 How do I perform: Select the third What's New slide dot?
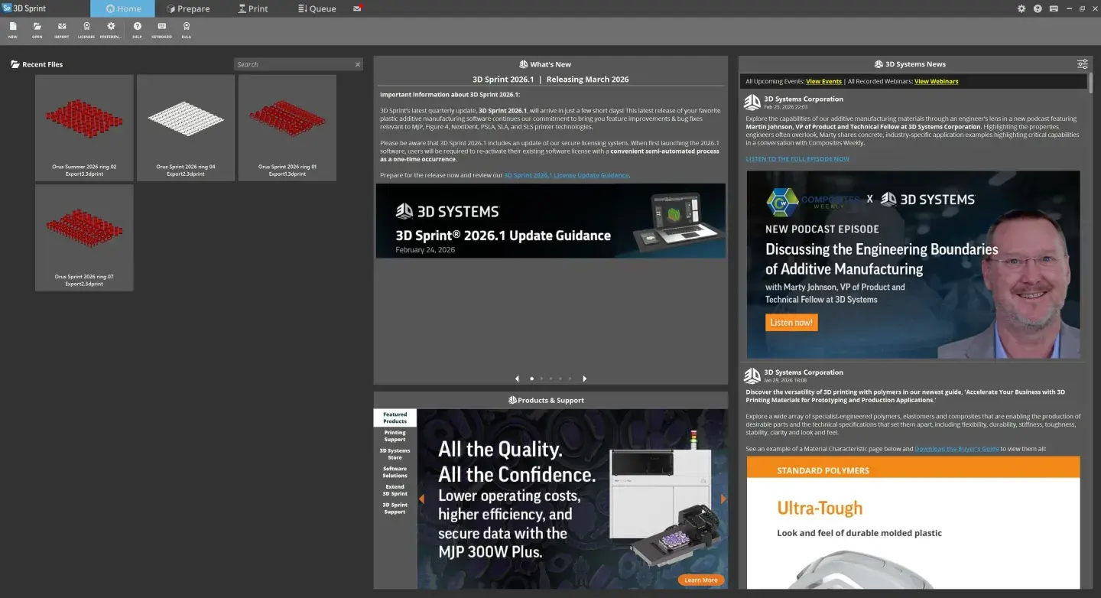click(550, 379)
